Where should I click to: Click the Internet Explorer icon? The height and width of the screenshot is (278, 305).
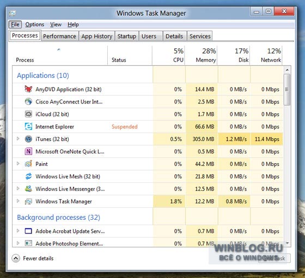28,126
